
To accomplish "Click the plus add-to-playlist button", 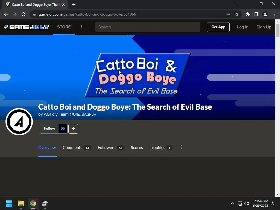I will coord(73,129).
